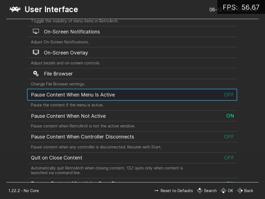The height and width of the screenshot is (199, 265).
Task: Click the gamepad icon left of Search
Action: pyautogui.click(x=200, y=191)
